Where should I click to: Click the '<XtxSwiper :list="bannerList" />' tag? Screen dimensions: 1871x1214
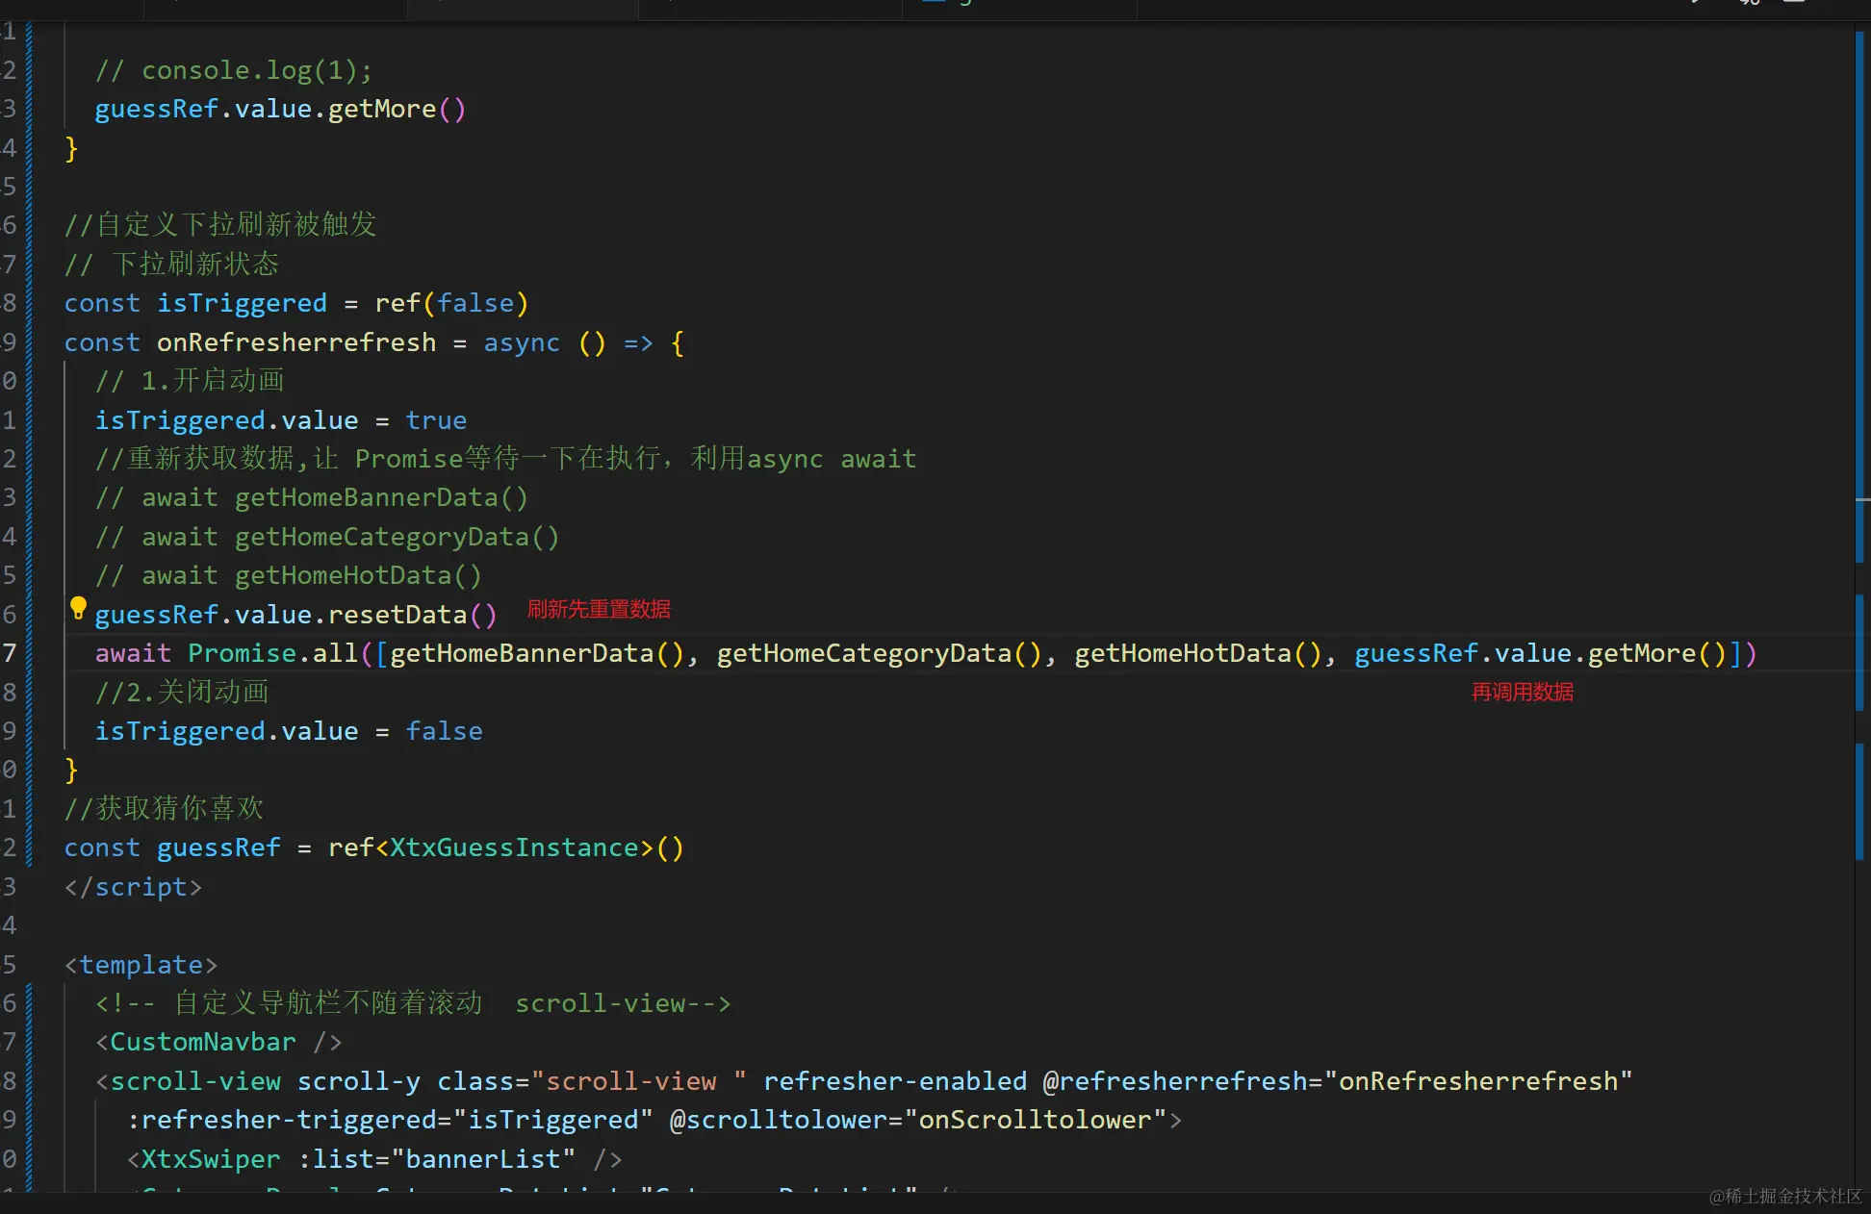(374, 1160)
